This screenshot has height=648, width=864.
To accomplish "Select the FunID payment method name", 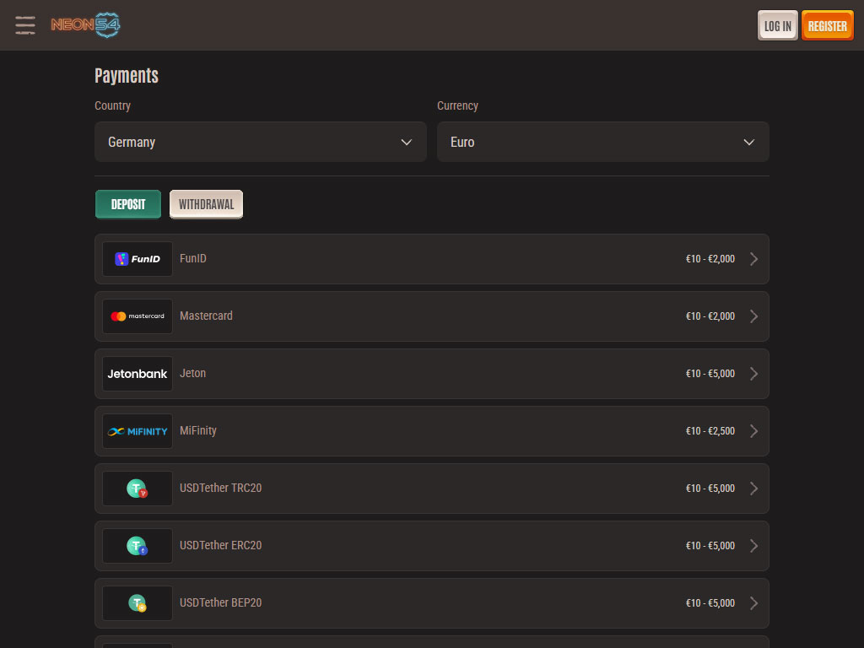I will click(193, 258).
